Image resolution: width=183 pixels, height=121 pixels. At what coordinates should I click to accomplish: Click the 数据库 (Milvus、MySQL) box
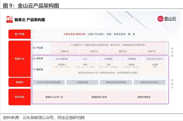pyautogui.click(x=132, y=66)
